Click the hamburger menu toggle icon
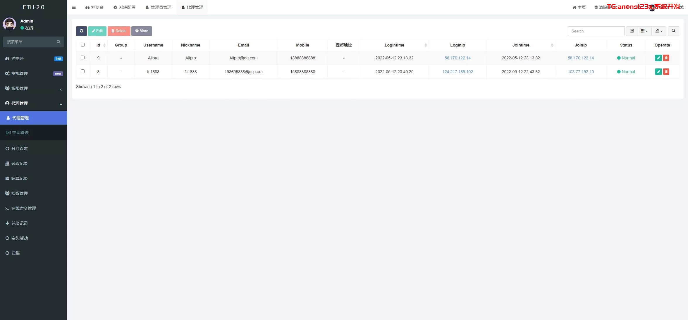This screenshot has height=320, width=688. (x=74, y=7)
